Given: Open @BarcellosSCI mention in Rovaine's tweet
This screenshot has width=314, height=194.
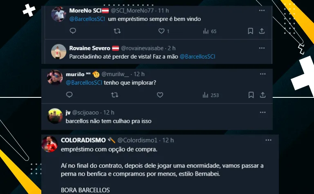Looking at the screenshot, I should pos(197,56).
